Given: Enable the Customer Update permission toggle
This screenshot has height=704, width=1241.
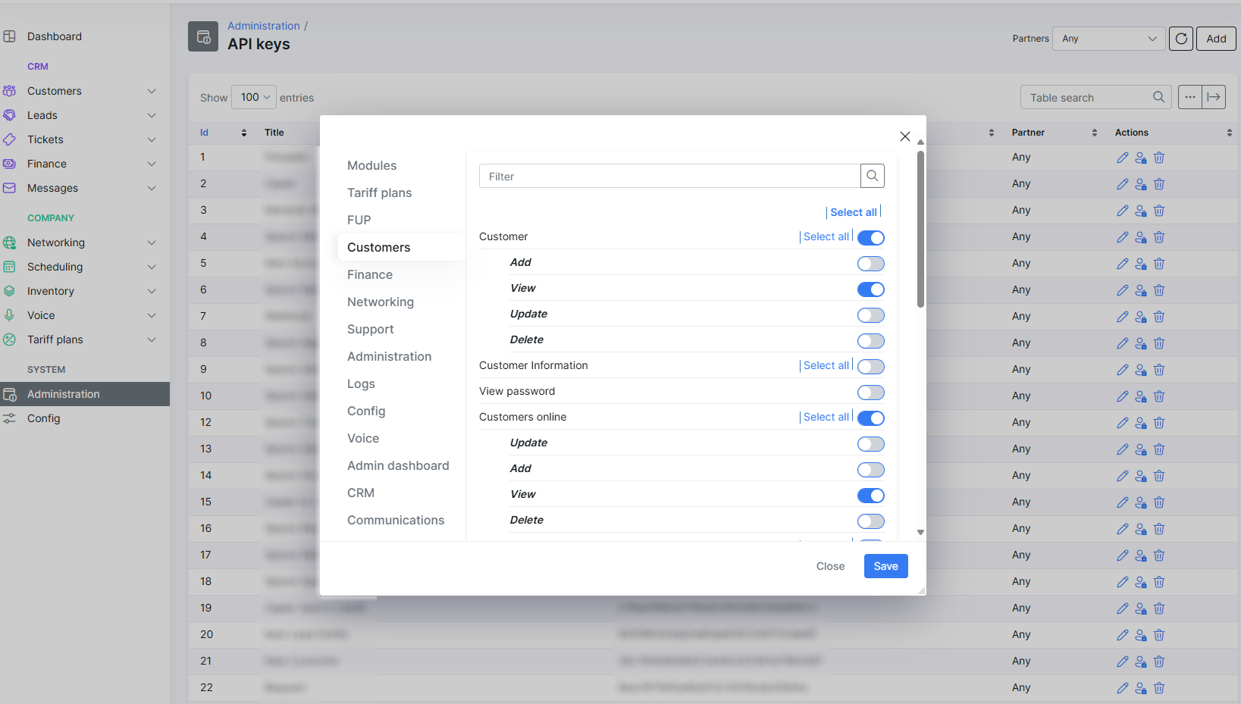Looking at the screenshot, I should [x=871, y=315].
